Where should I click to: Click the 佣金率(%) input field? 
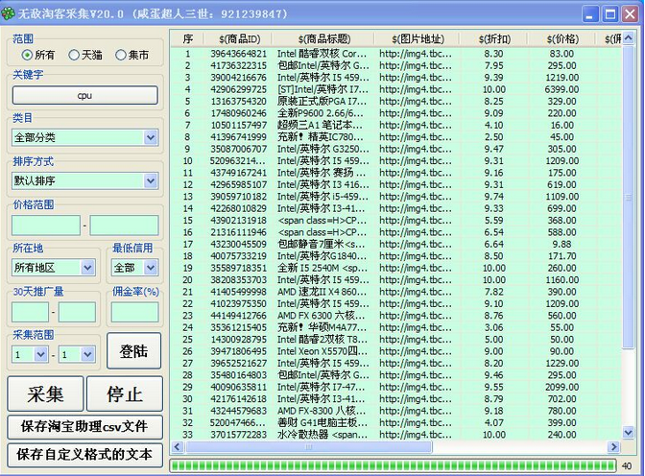click(134, 312)
